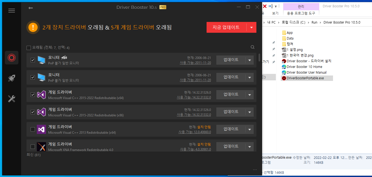Go back using the left arrow
The width and height of the screenshot is (372, 177).
pos(31,8)
